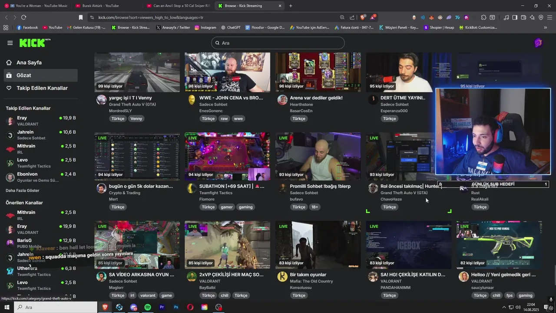Image resolution: width=556 pixels, height=313 pixels.
Task: Open the Kick sidebar hamburger menu
Action: tap(10, 43)
